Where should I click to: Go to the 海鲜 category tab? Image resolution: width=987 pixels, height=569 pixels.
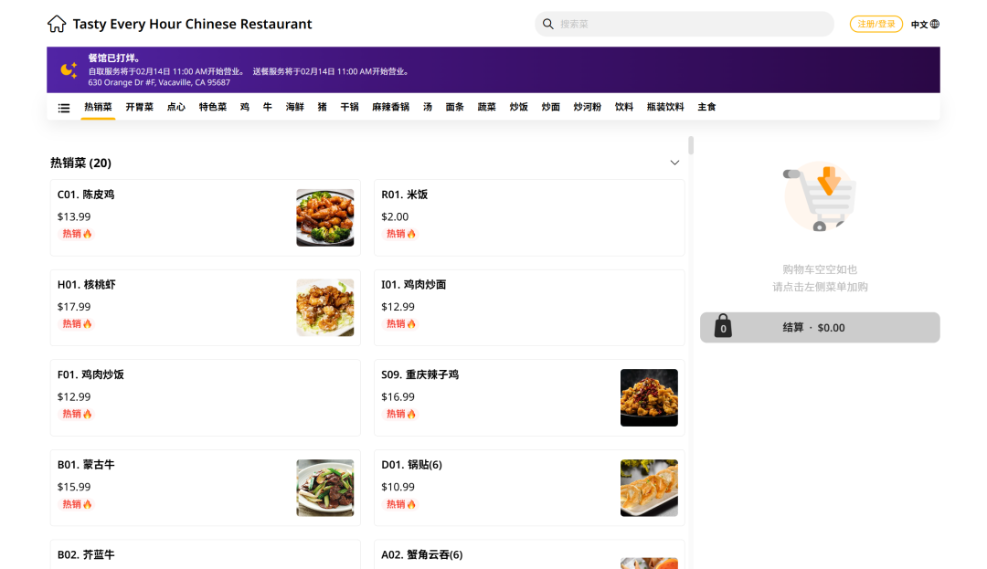[x=294, y=107]
